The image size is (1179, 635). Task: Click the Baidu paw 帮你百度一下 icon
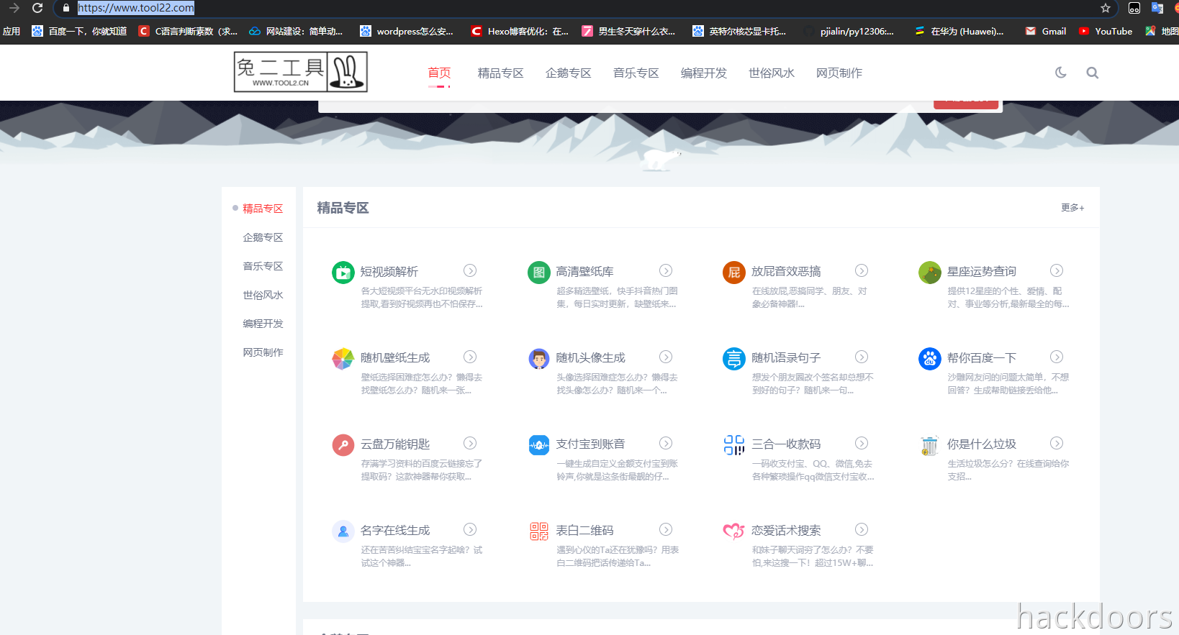(x=930, y=359)
